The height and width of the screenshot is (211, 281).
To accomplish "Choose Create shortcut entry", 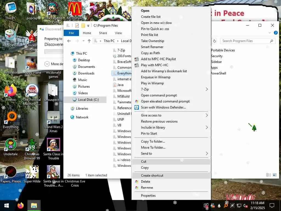I will coord(152,176).
